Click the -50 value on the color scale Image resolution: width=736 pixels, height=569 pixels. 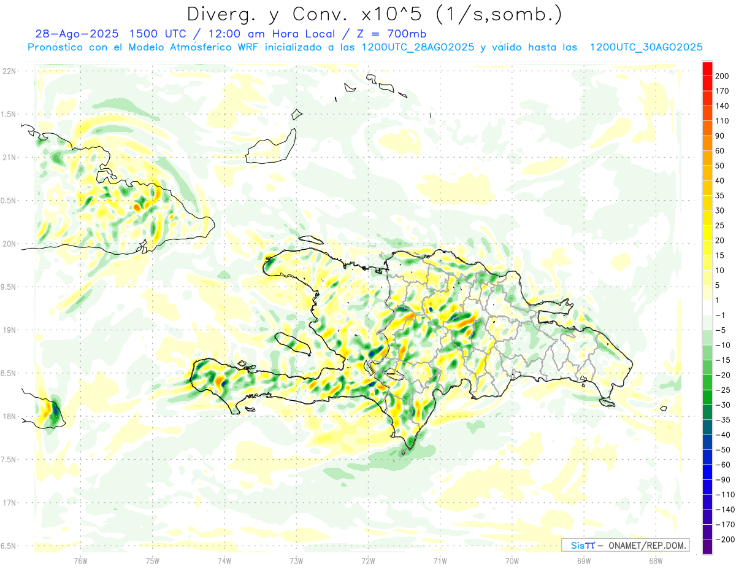722,450
